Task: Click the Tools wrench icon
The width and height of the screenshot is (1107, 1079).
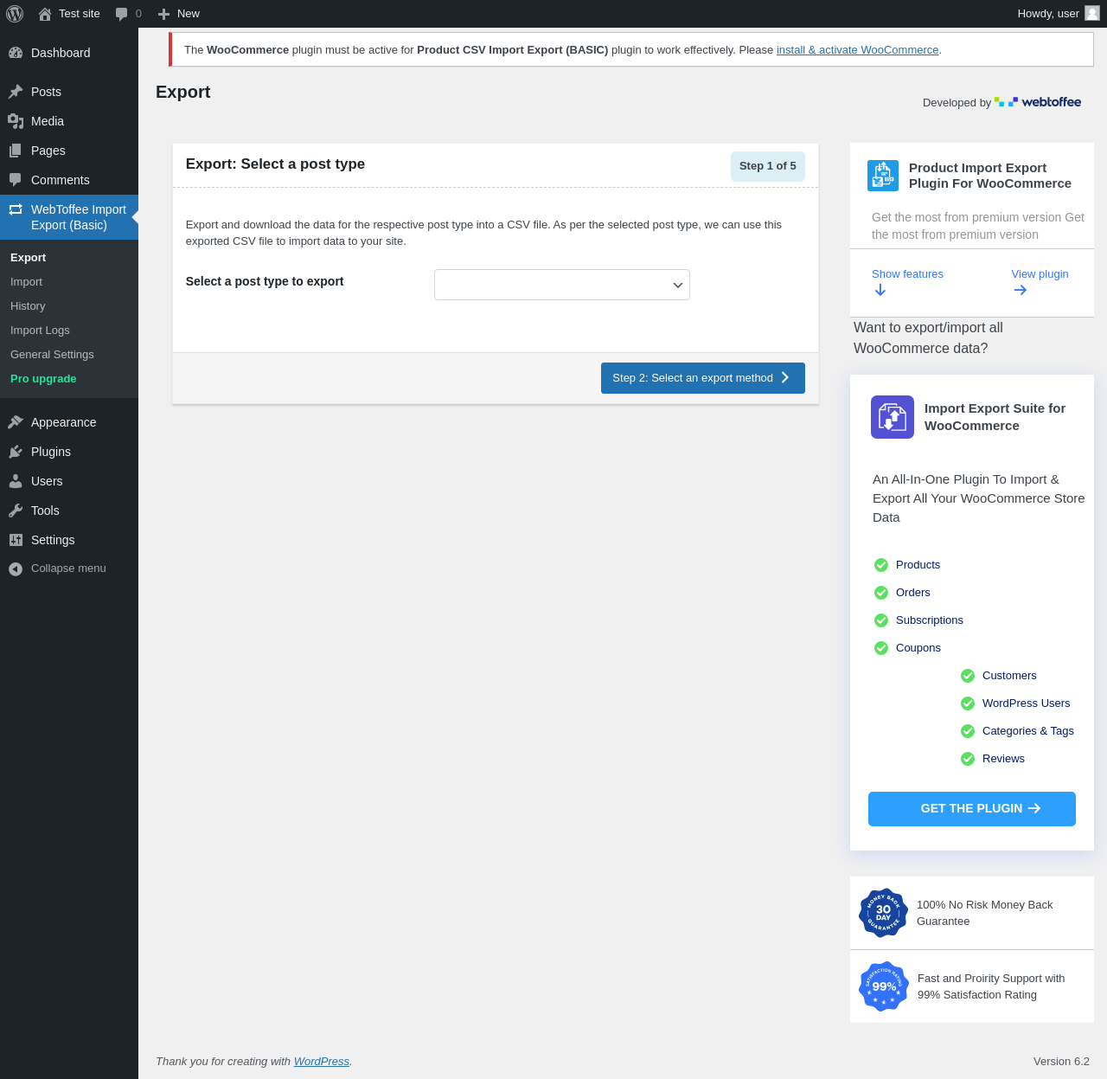Action: (x=16, y=511)
